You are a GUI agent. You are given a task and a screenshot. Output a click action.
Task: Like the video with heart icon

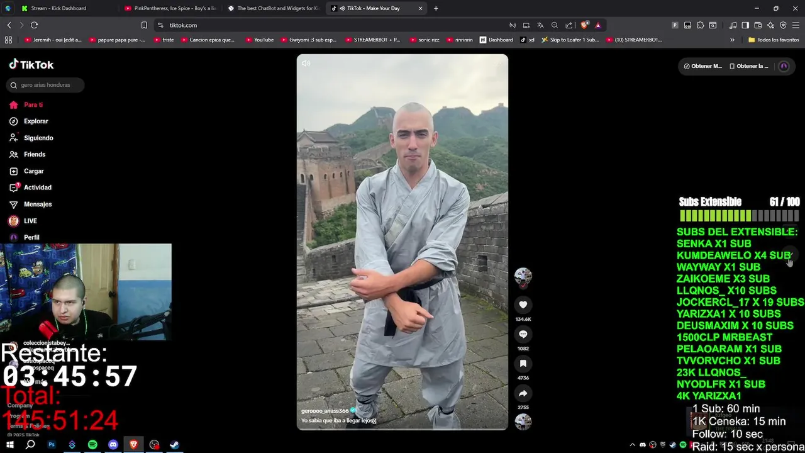523,305
